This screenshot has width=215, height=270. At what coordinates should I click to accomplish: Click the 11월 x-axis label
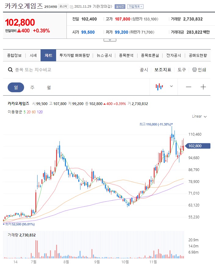point(153,262)
